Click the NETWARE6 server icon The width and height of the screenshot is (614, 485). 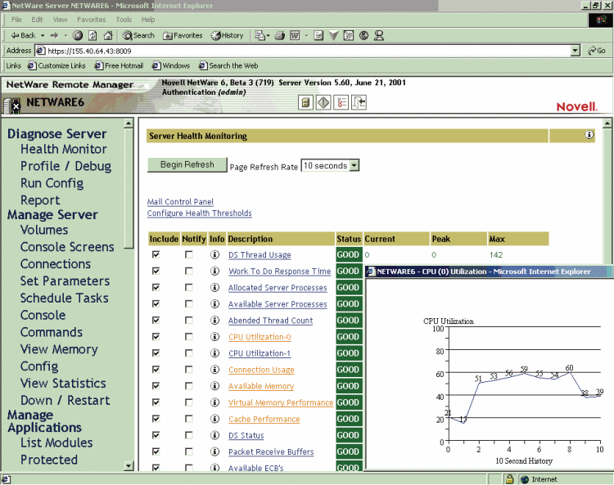coord(11,106)
